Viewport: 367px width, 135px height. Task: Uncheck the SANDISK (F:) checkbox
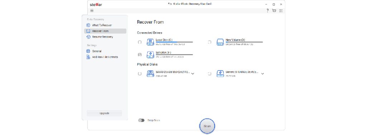pos(140,54)
